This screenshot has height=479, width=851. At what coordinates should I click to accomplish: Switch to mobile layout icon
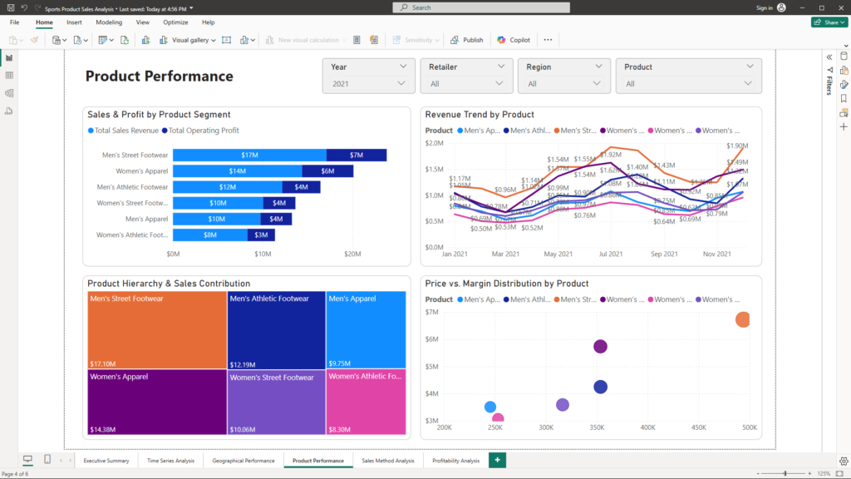(x=47, y=460)
